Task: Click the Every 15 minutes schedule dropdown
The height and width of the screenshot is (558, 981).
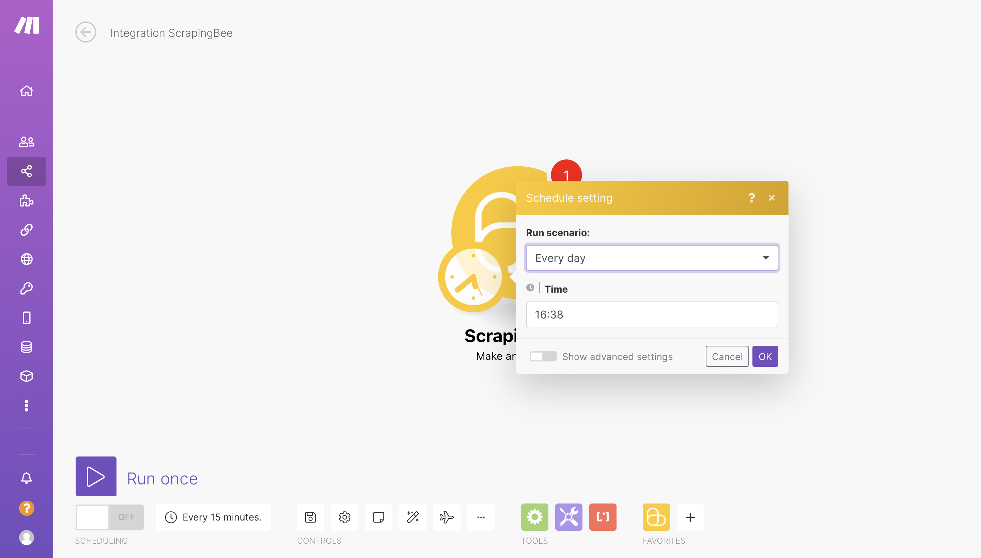Action: point(214,517)
